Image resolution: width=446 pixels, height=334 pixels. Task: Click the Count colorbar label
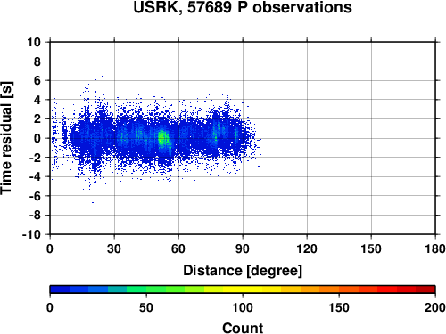[x=243, y=328]
